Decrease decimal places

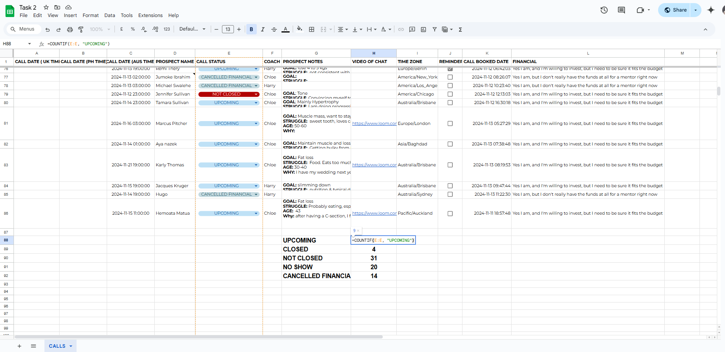tap(144, 29)
